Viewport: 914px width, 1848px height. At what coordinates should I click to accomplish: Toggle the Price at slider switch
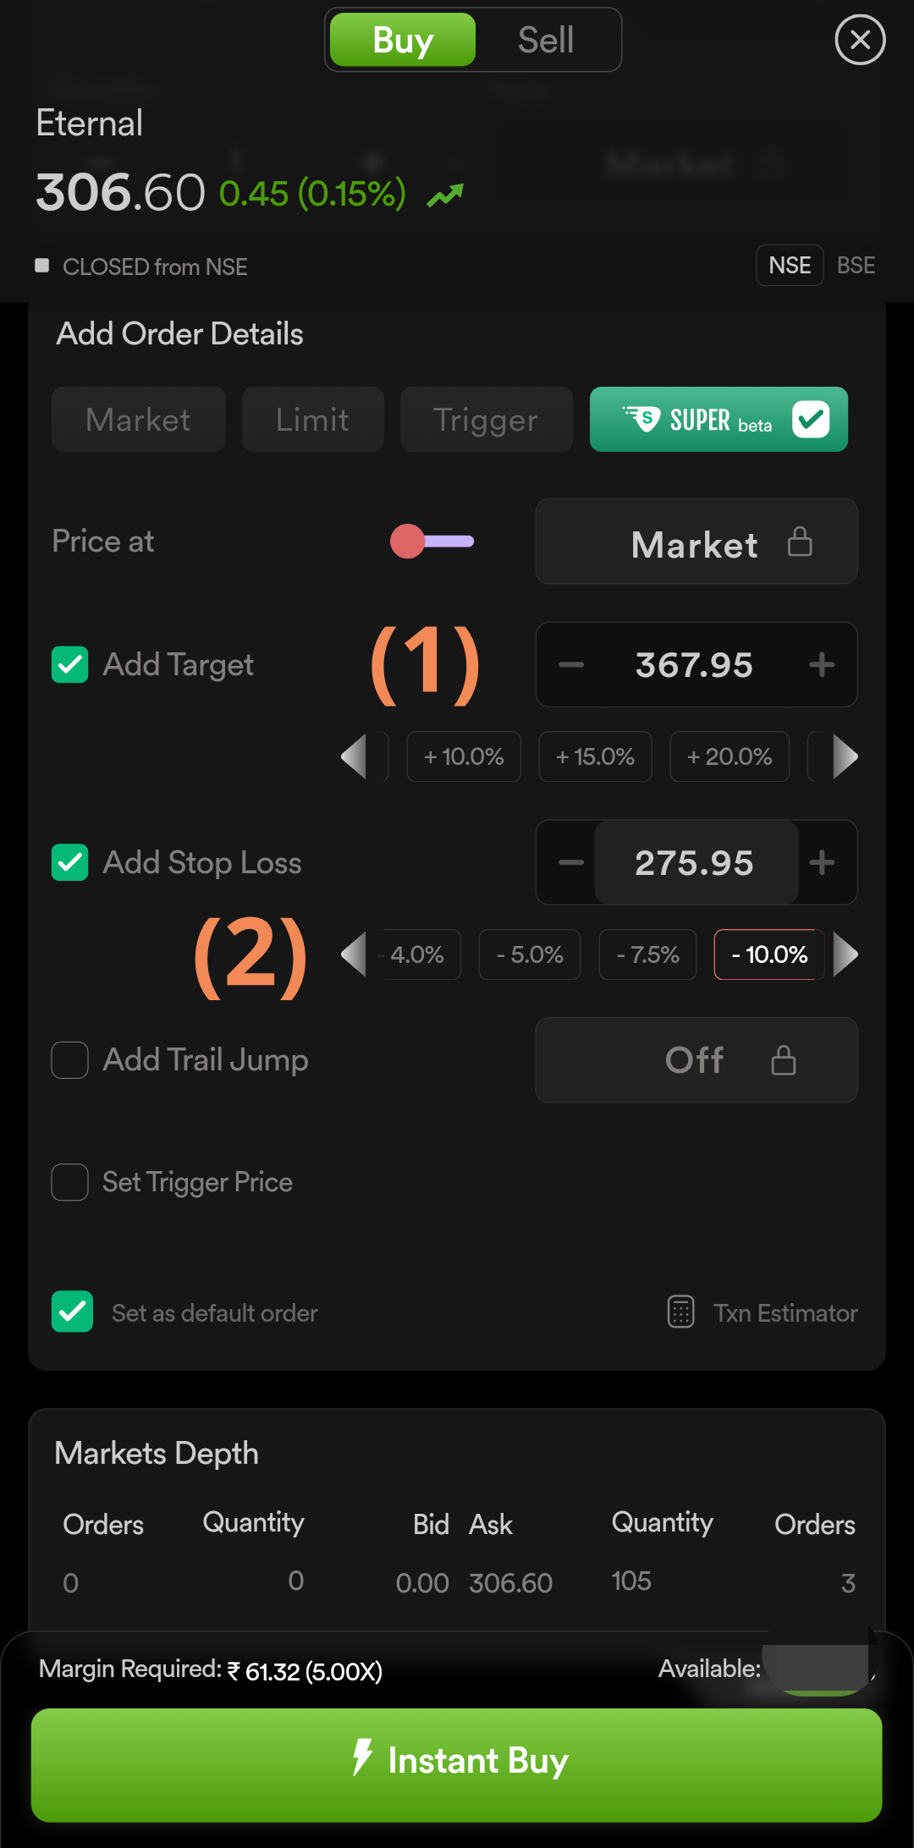click(x=432, y=542)
